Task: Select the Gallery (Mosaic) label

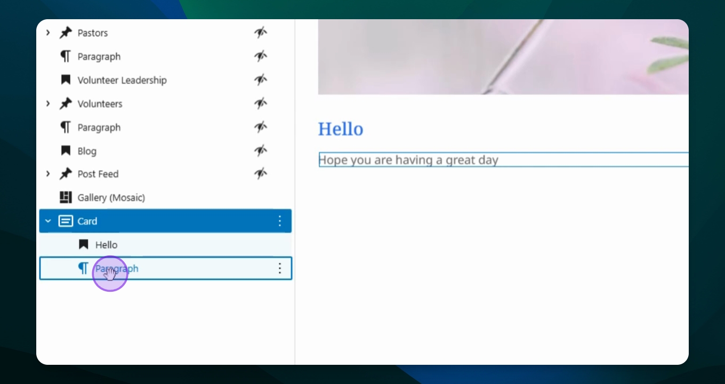Action: pyautogui.click(x=111, y=197)
